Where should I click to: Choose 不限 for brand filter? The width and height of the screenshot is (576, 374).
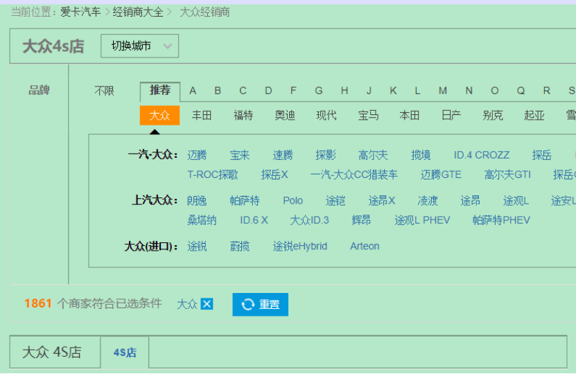(x=105, y=91)
